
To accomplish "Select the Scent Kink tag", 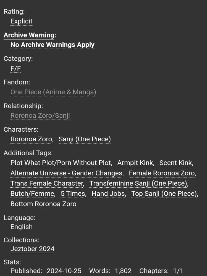I will pos(175,163).
